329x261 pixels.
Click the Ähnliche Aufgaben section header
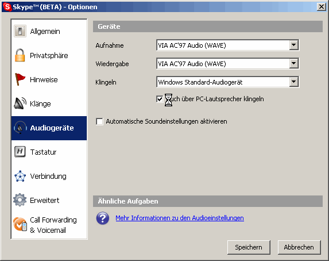(208, 201)
